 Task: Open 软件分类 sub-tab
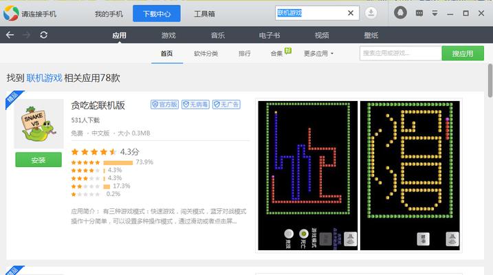206,54
